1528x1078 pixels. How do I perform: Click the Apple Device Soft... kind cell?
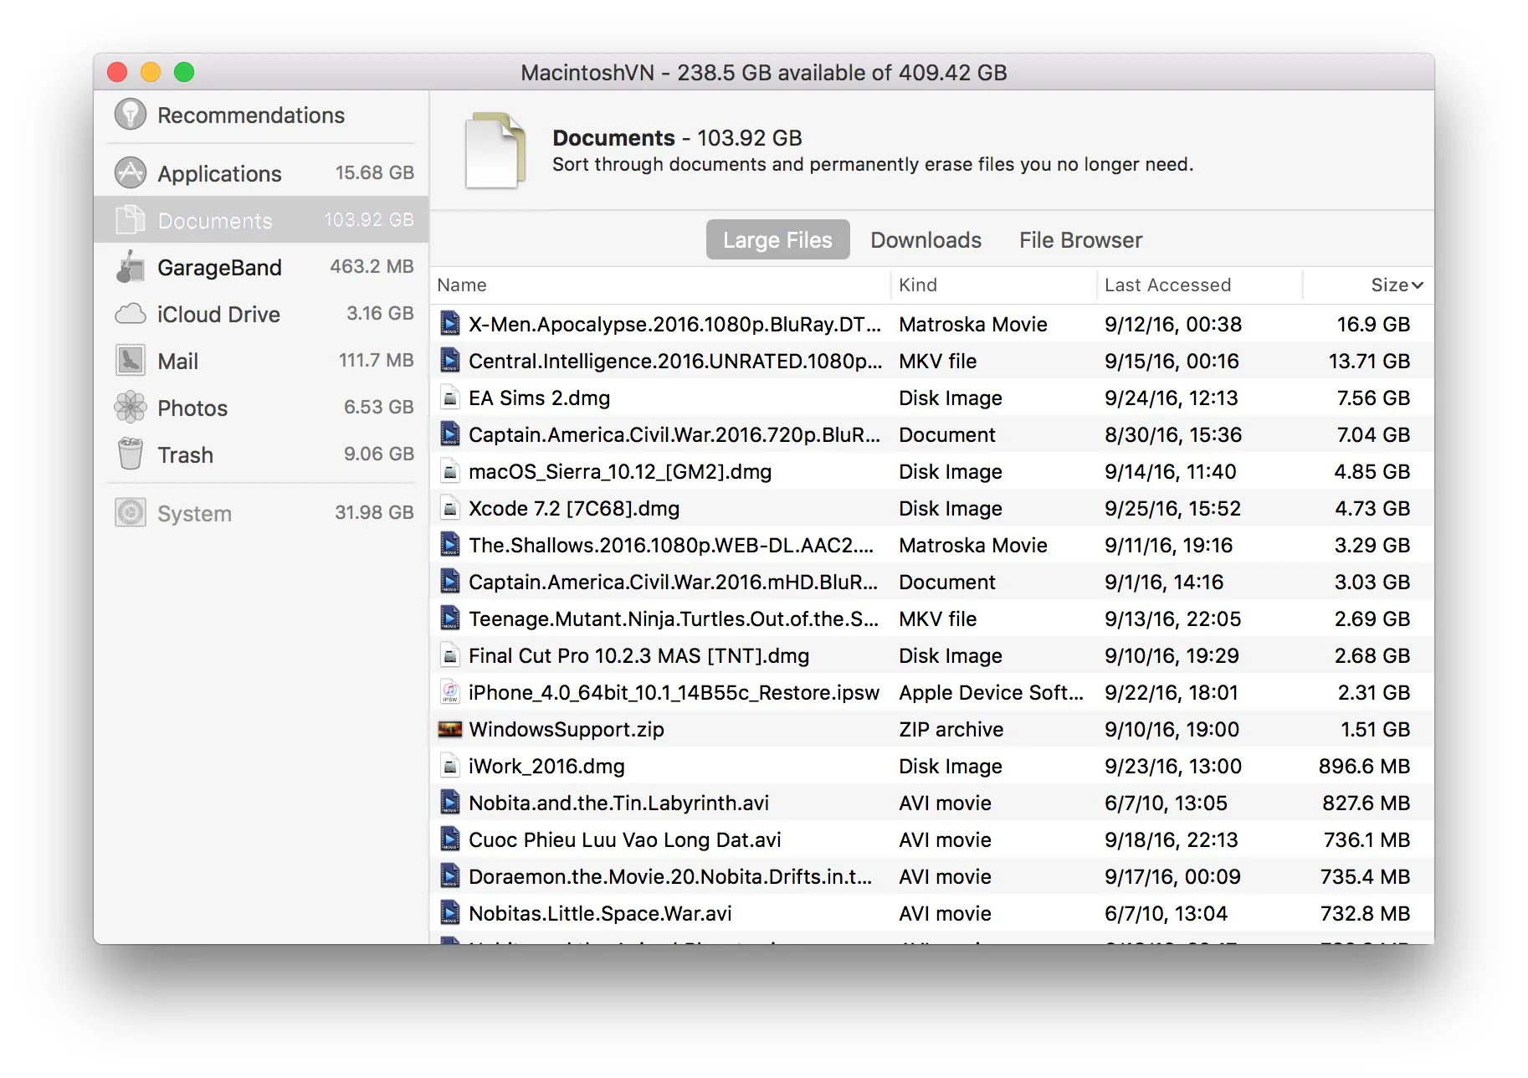991,692
